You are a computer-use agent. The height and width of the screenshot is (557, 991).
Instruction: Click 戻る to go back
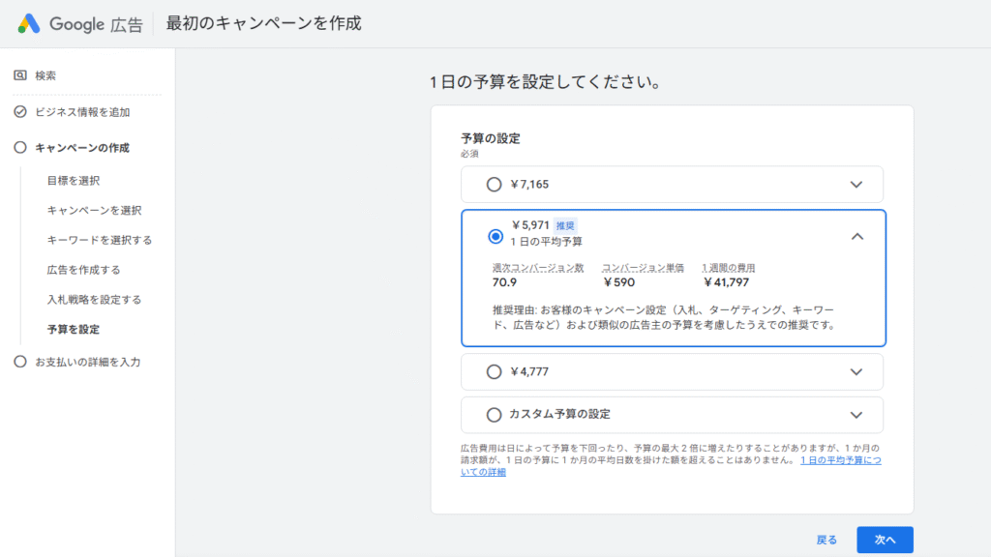click(825, 540)
